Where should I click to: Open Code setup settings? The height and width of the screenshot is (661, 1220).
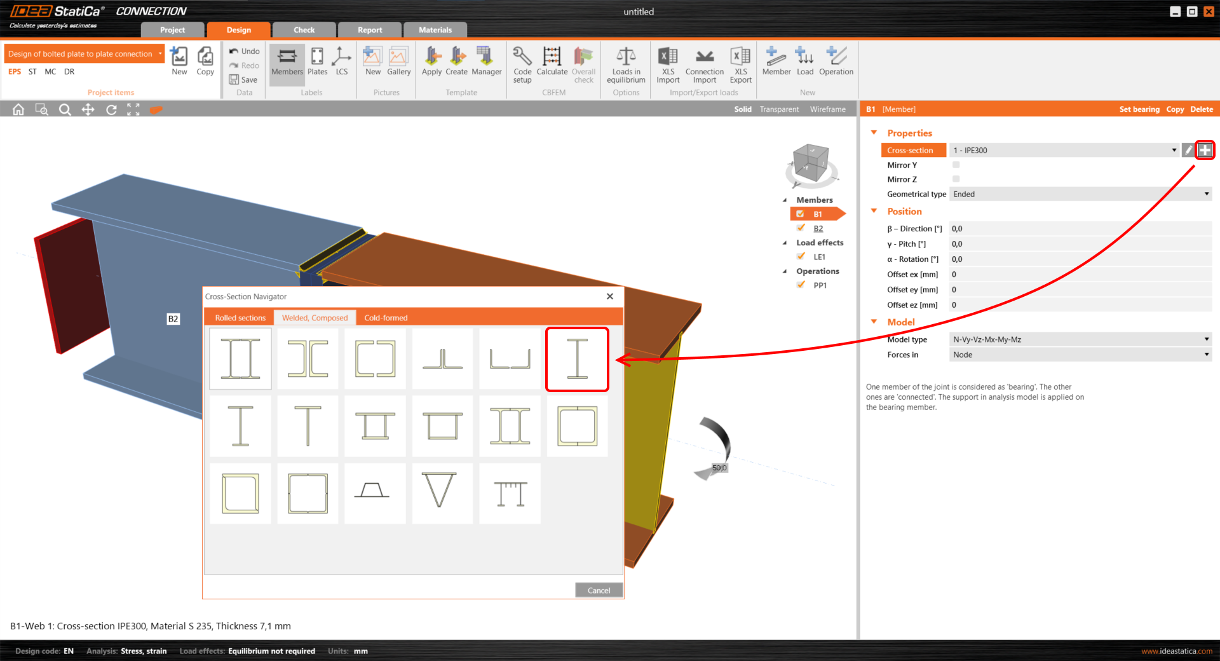(x=521, y=63)
